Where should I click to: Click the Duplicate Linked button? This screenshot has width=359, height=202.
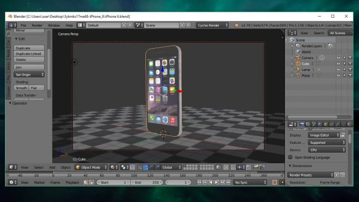[29, 54]
